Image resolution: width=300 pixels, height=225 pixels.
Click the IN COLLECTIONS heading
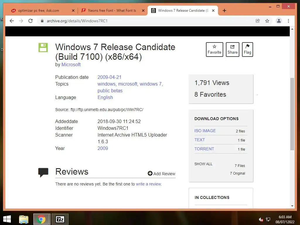click(212, 197)
